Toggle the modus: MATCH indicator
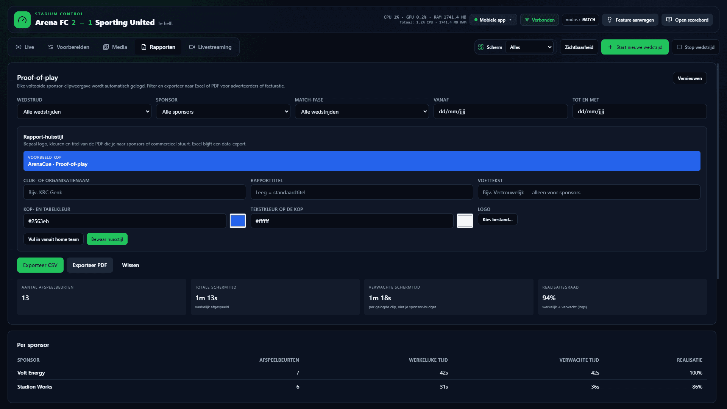The height and width of the screenshot is (409, 727). [580, 20]
